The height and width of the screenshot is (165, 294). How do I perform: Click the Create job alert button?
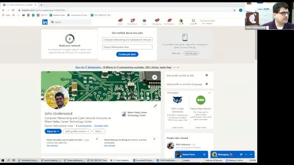(x=127, y=54)
